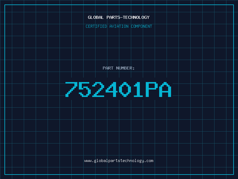Select the CERTIFIED AVIATION COMPONENT subtitle
This screenshot has width=238, height=179.
119,26
